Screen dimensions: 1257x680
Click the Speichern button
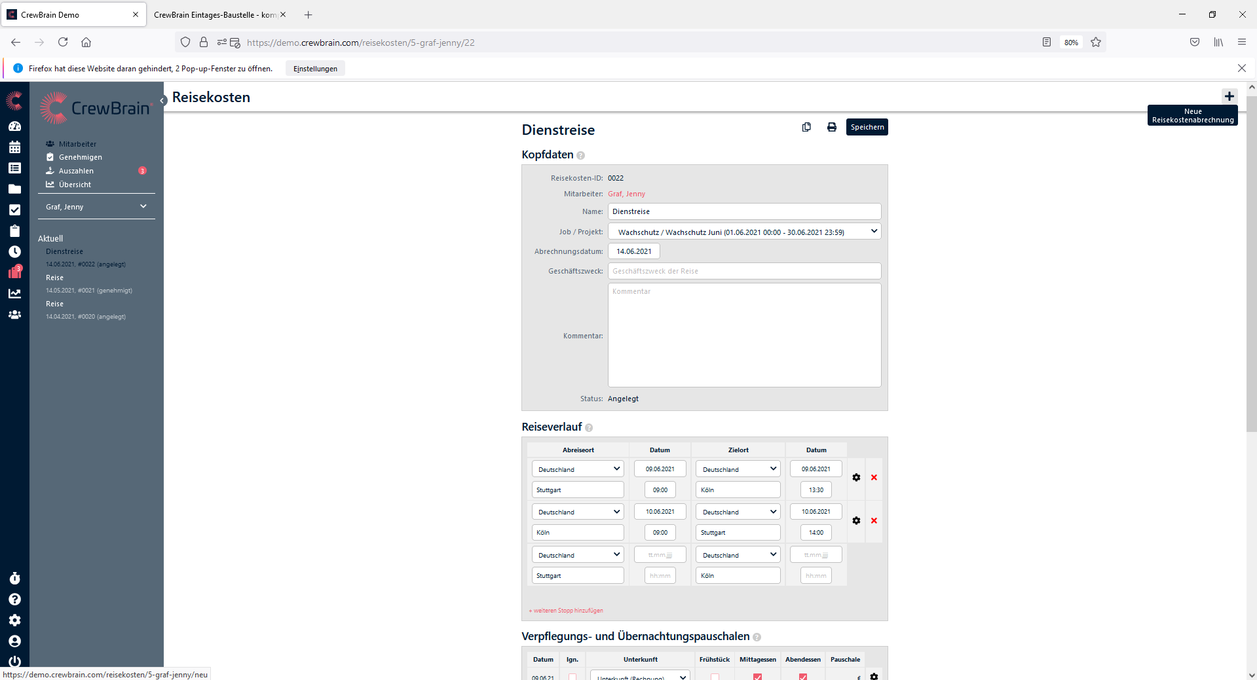click(867, 127)
